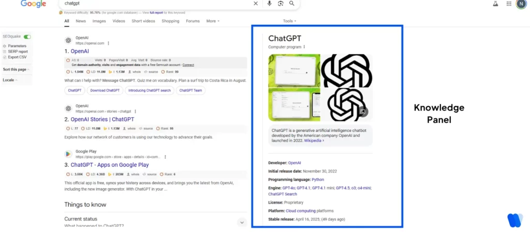Click the OpenAI developer link

coord(295,163)
